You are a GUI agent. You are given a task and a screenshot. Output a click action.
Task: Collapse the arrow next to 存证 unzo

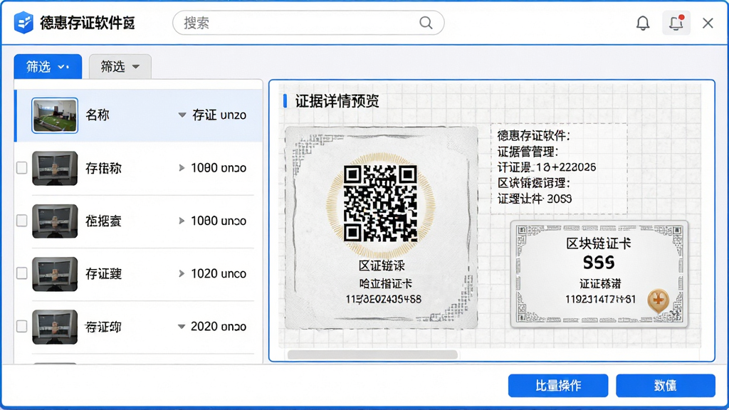pos(182,115)
